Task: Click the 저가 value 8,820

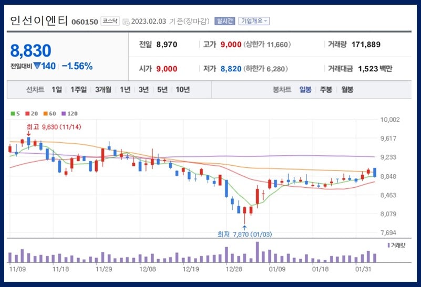Action: click(231, 69)
